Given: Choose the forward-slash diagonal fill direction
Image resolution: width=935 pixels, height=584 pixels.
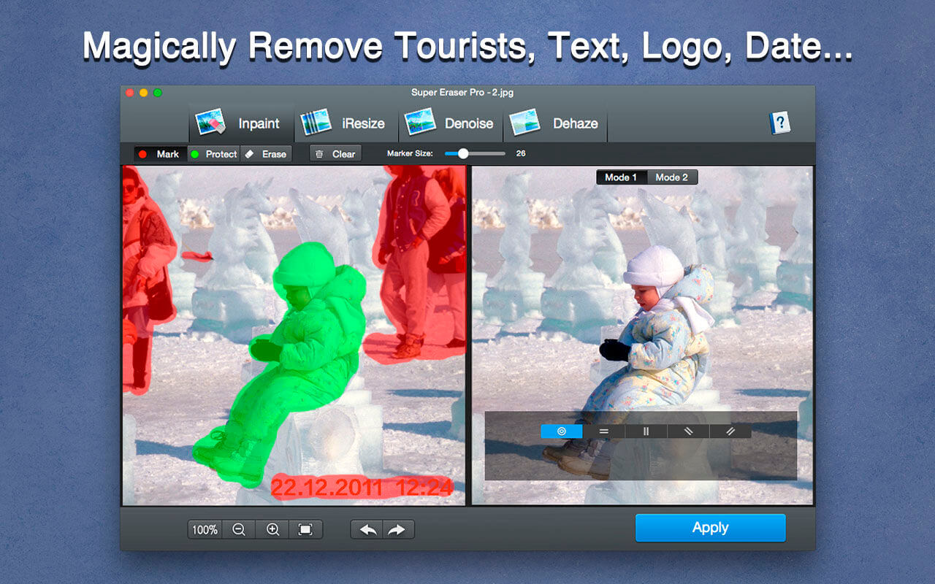Looking at the screenshot, I should coord(730,431).
